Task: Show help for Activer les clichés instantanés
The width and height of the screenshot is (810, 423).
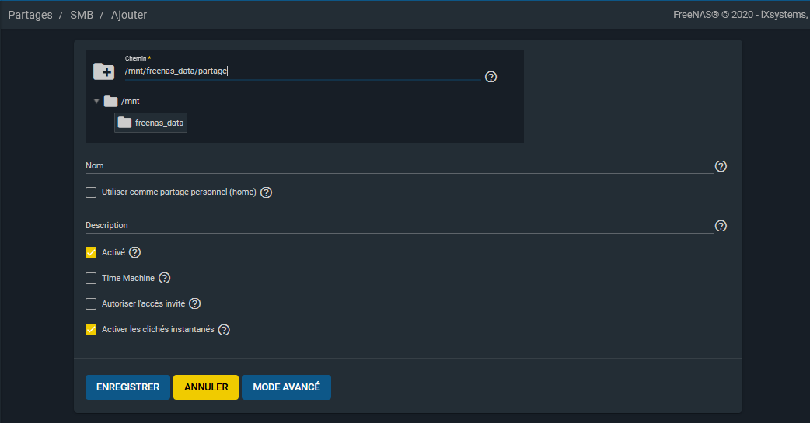Action: tap(224, 330)
